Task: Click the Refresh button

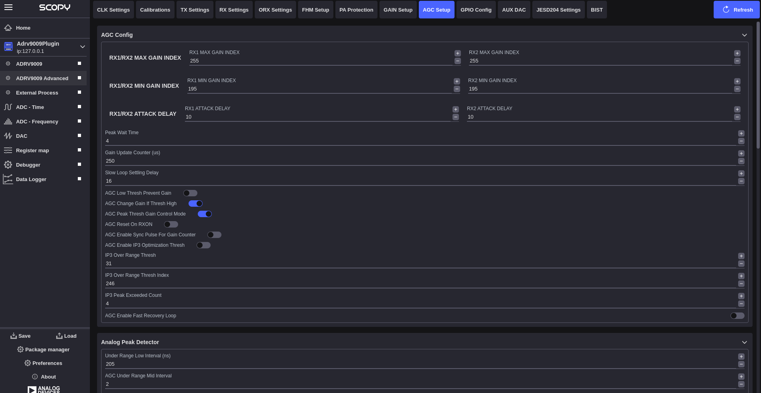Action: [x=737, y=10]
